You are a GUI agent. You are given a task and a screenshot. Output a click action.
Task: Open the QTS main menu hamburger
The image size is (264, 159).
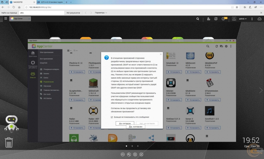[x=6, y=19]
